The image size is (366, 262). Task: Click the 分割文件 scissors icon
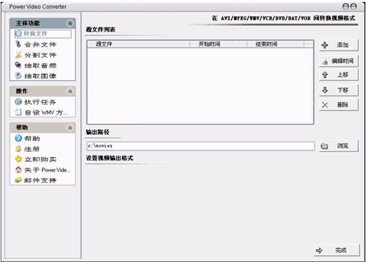[x=18, y=55]
